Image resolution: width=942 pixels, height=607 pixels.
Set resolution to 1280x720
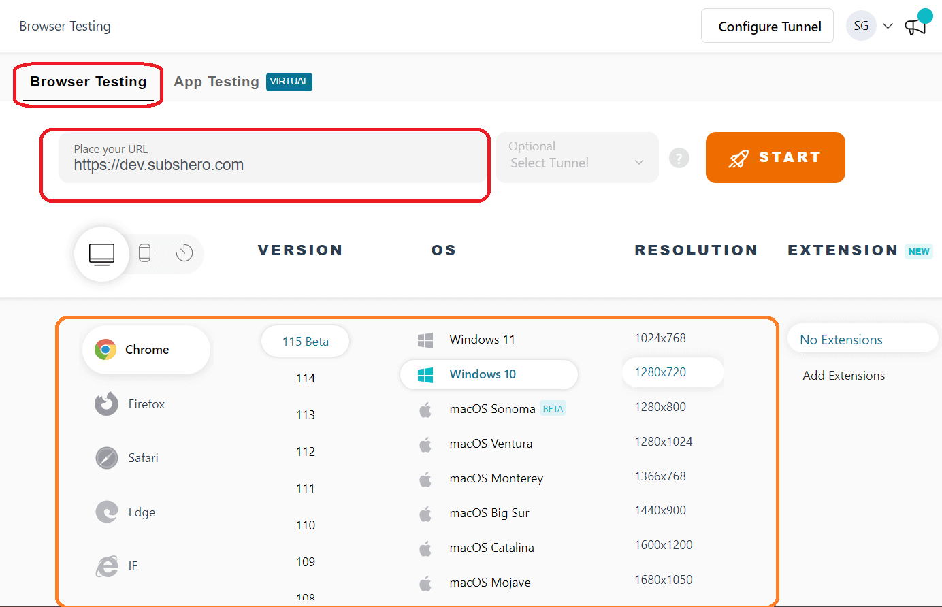(x=672, y=372)
